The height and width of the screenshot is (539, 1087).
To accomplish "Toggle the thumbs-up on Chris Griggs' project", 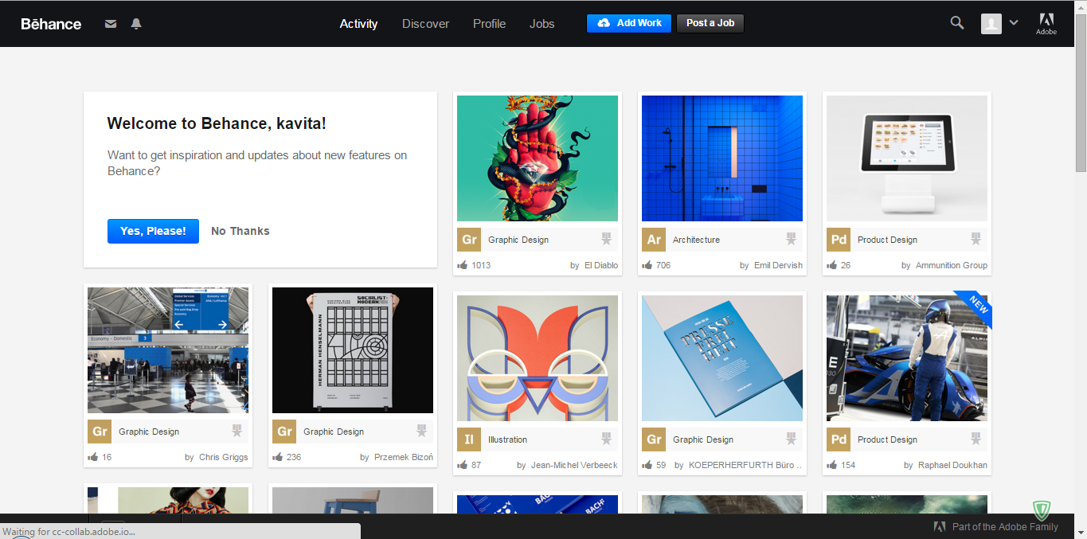I will 92,457.
